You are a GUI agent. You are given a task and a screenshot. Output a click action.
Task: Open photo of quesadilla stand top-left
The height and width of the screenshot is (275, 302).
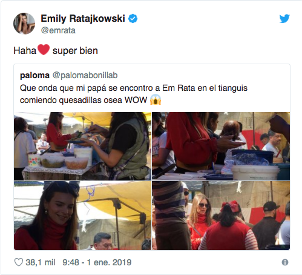[x=82, y=146]
